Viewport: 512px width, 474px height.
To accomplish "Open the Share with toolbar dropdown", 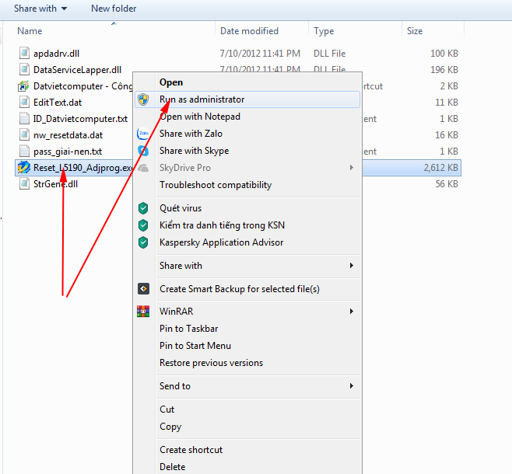I will [x=40, y=9].
